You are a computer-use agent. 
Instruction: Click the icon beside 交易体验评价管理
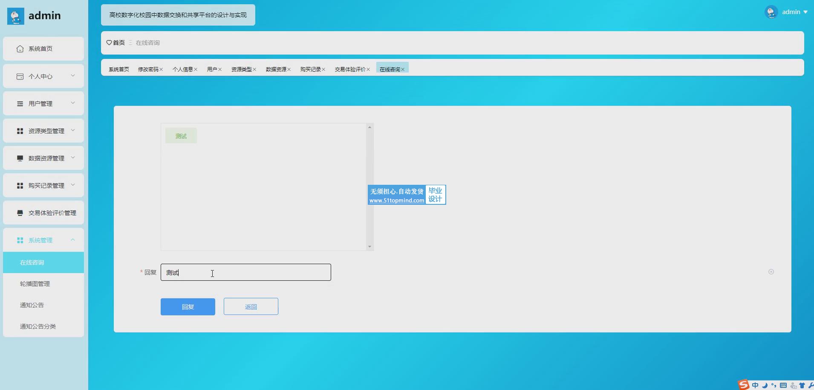(20, 213)
